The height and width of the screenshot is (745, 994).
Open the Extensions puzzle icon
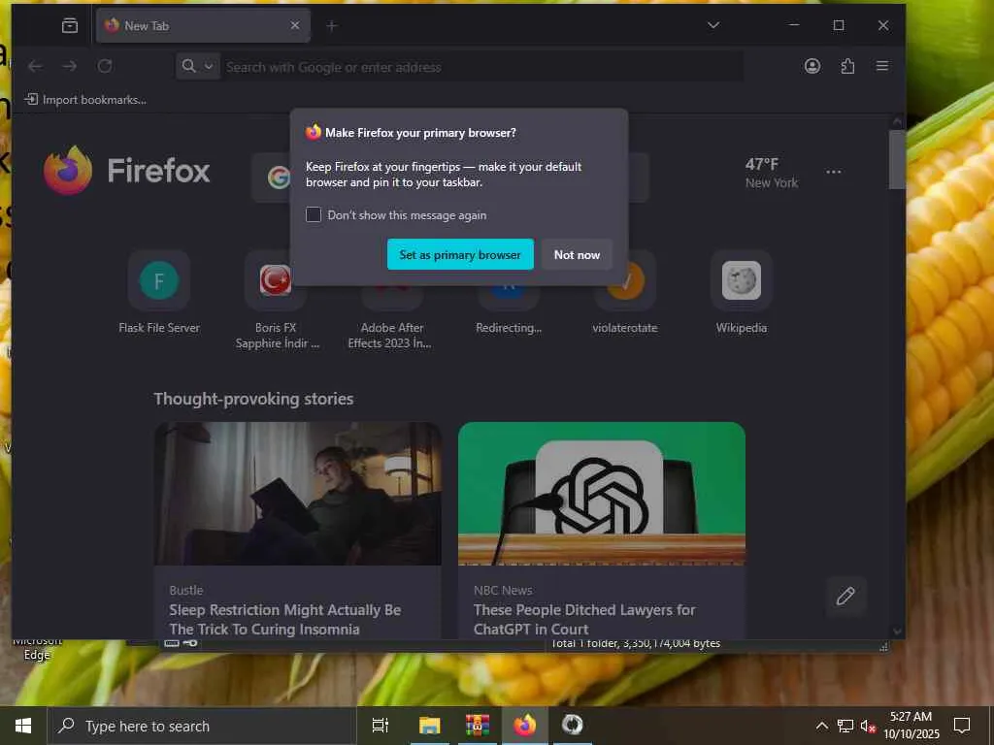point(847,66)
